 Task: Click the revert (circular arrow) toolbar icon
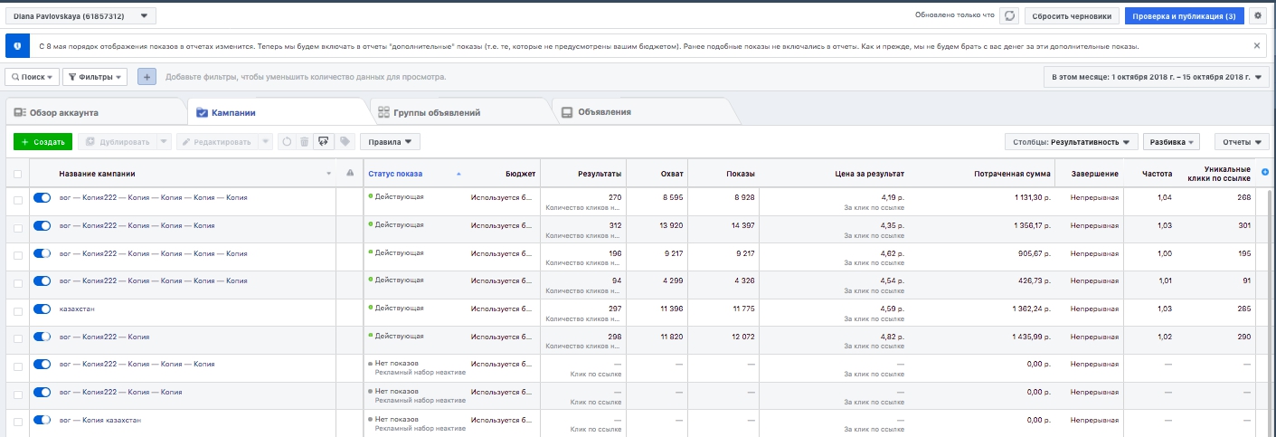pyautogui.click(x=286, y=141)
